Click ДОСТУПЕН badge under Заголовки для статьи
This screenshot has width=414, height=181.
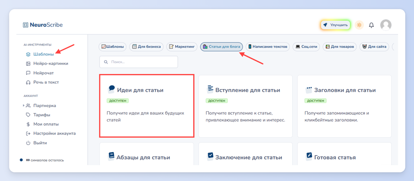[315, 101]
